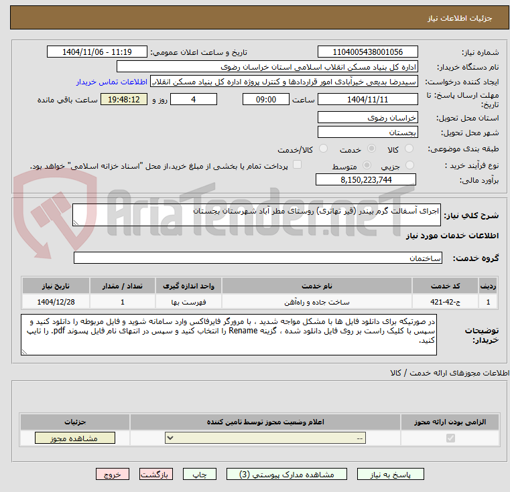Click the بازگشت back button
Screen dimensions: 510x492
[x=155, y=474]
